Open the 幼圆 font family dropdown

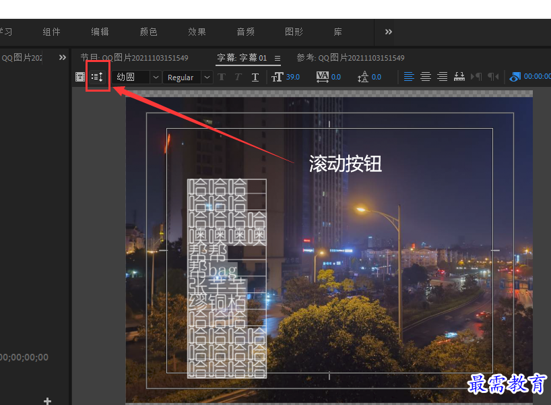pyautogui.click(x=136, y=77)
